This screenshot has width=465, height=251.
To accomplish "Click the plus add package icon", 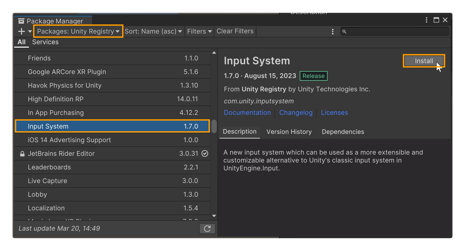I will (x=22, y=32).
